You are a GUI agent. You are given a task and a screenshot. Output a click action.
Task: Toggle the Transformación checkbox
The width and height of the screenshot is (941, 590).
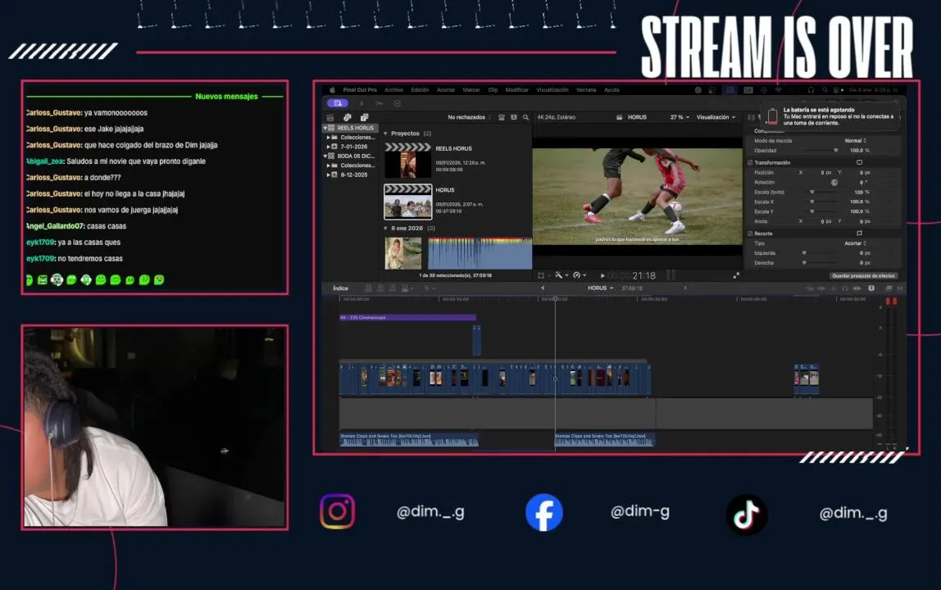click(750, 162)
